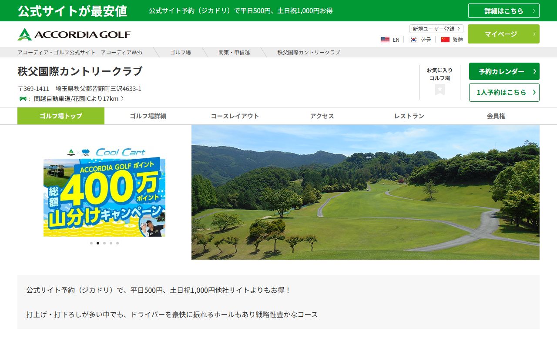Click the 秩父国際カントリークラブ page heading
The height and width of the screenshot is (348, 557).
[80, 71]
